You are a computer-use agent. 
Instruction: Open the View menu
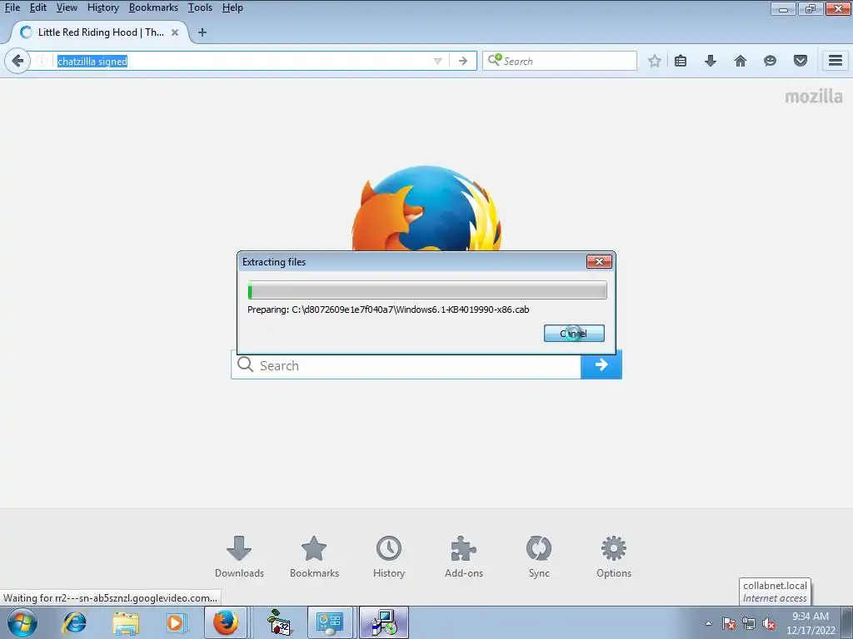[x=67, y=7]
